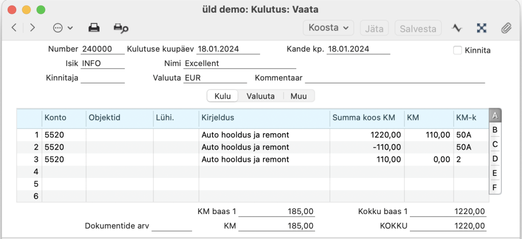The height and width of the screenshot is (239, 522).
Task: Open the ellipsis actions menu
Action: 63,28
